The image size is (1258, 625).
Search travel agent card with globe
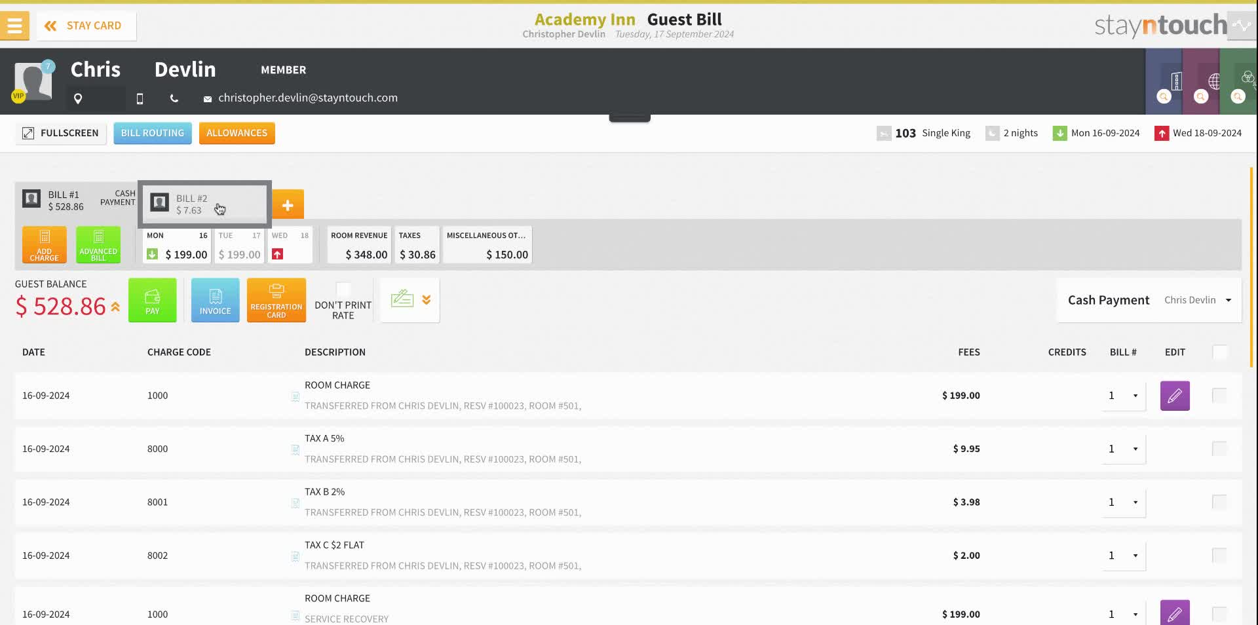click(1201, 96)
